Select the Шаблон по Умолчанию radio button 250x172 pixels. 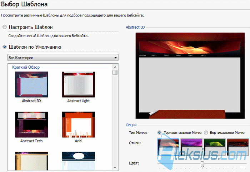[x=5, y=47]
